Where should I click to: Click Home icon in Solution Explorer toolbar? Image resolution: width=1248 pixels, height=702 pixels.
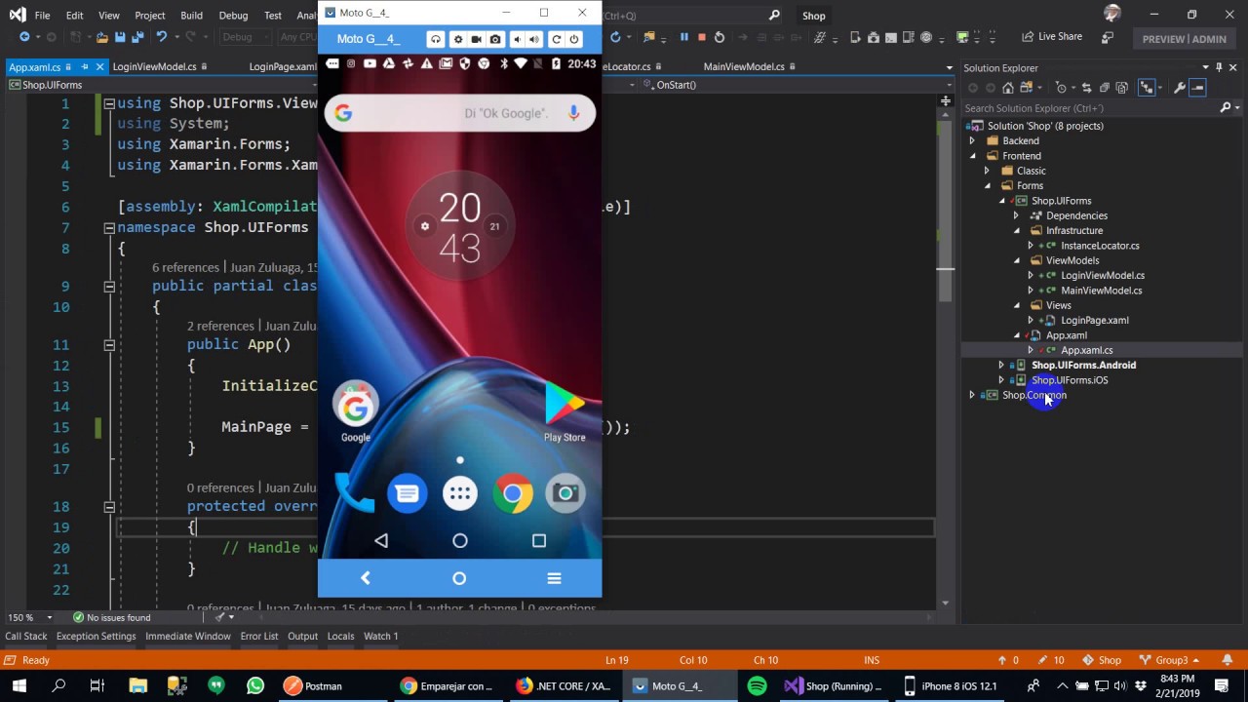click(x=1008, y=88)
